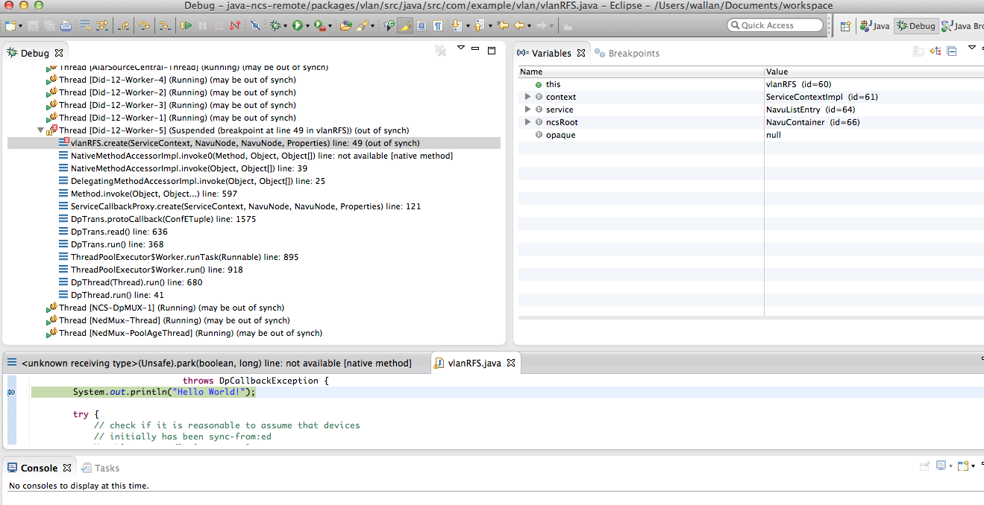Image resolution: width=984 pixels, height=505 pixels.
Task: Open the Tasks tab
Action: (106, 468)
